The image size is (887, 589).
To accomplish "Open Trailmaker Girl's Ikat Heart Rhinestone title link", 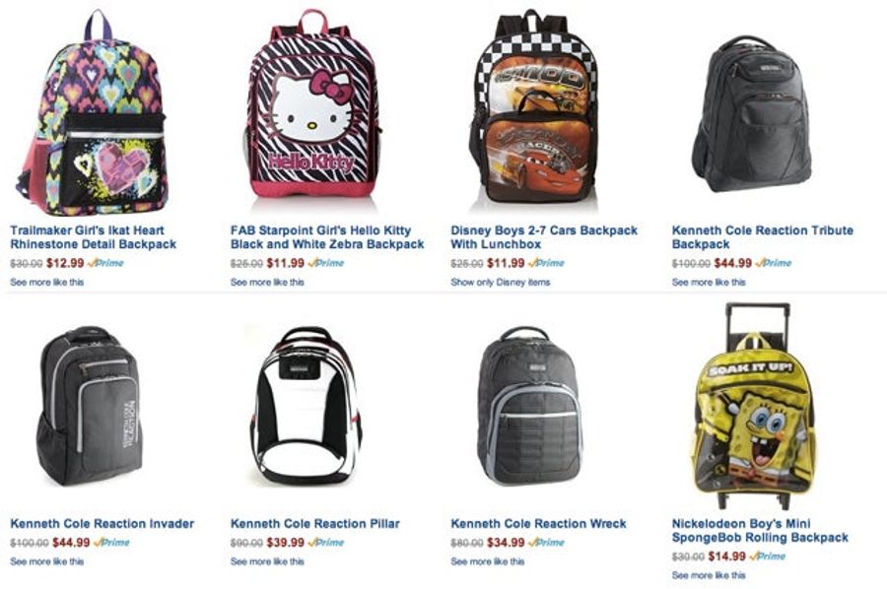I will [94, 237].
